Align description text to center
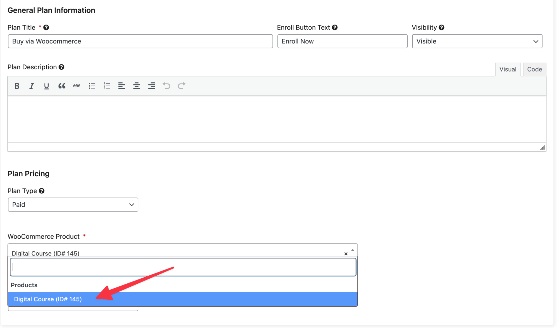This screenshot has width=560, height=328. (136, 86)
